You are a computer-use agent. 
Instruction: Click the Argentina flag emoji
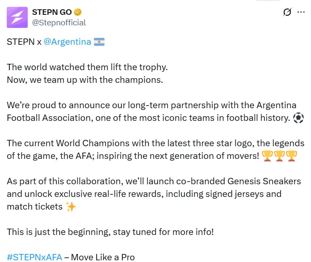coord(99,42)
